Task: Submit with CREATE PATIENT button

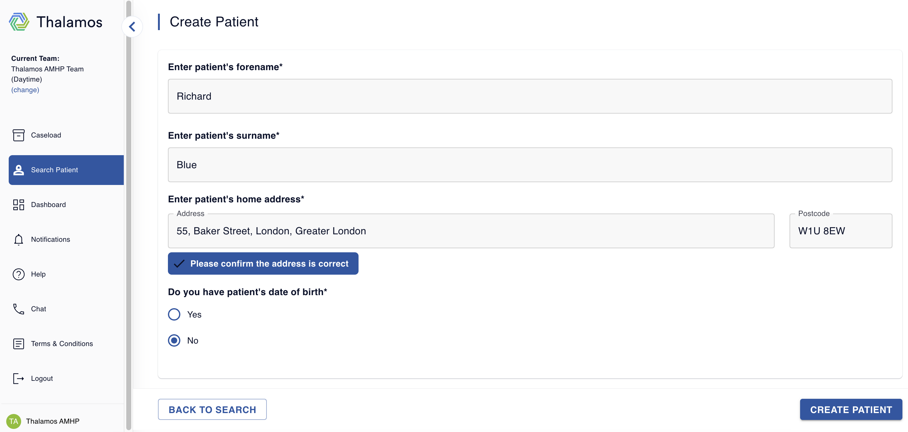Action: coord(851,409)
